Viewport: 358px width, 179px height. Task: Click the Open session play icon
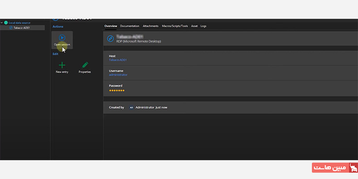(x=62, y=38)
